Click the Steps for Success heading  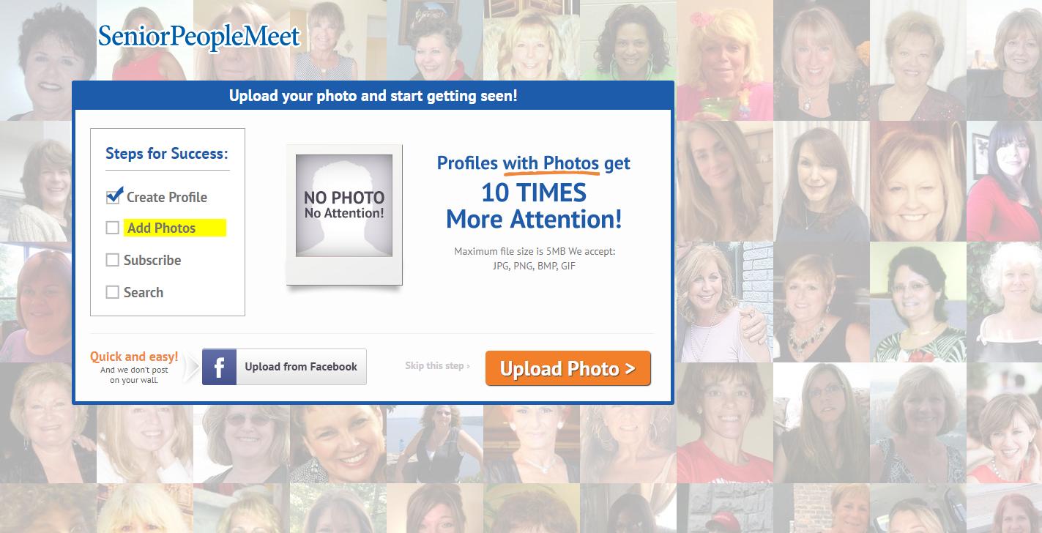(x=167, y=154)
